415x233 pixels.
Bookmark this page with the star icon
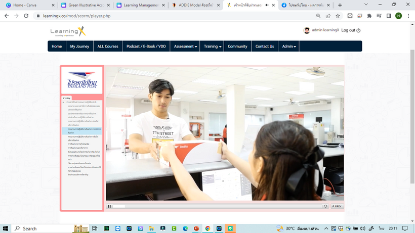[338, 16]
